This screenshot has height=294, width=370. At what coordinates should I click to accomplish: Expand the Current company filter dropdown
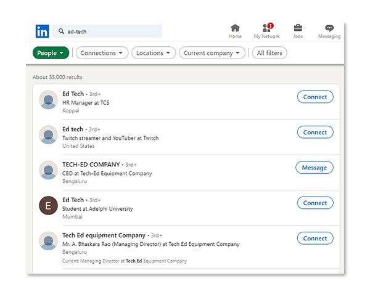[212, 53]
